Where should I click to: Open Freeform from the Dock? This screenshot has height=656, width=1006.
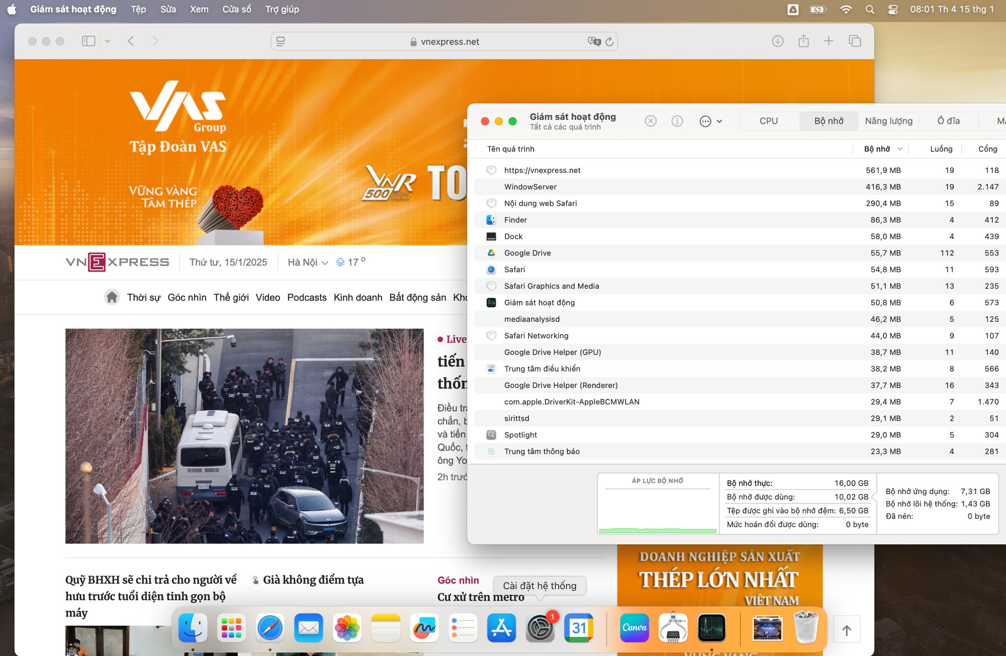(424, 627)
